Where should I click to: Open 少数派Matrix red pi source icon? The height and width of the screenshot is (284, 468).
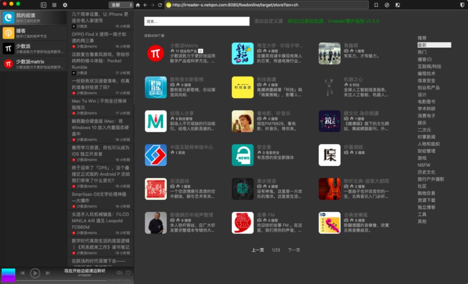[x=156, y=53]
